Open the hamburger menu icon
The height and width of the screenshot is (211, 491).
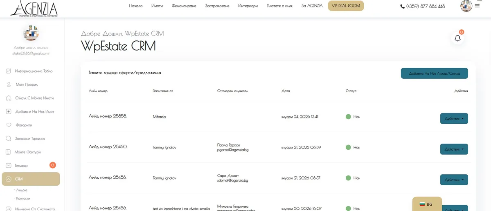pos(477,6)
